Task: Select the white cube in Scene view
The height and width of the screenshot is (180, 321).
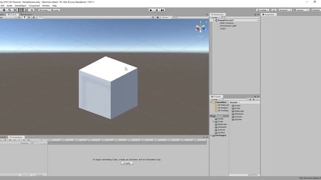Action: (x=108, y=88)
